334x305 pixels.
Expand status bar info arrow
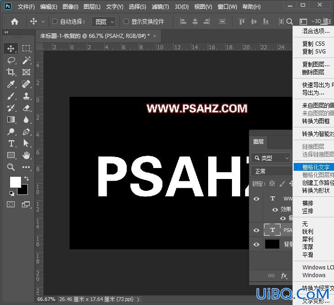[138, 299]
